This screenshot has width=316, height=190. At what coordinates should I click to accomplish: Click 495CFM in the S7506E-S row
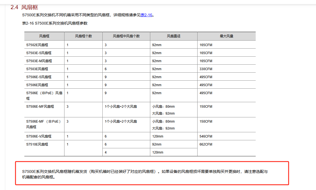tap(206, 77)
